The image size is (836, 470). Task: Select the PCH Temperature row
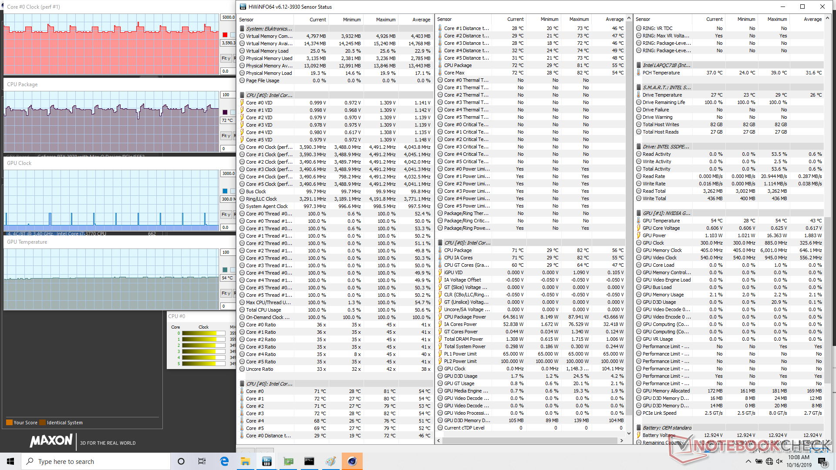729,73
